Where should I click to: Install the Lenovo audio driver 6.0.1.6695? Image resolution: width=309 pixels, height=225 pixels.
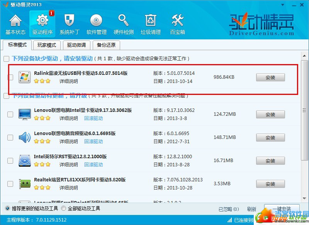pyautogui.click(x=270, y=138)
